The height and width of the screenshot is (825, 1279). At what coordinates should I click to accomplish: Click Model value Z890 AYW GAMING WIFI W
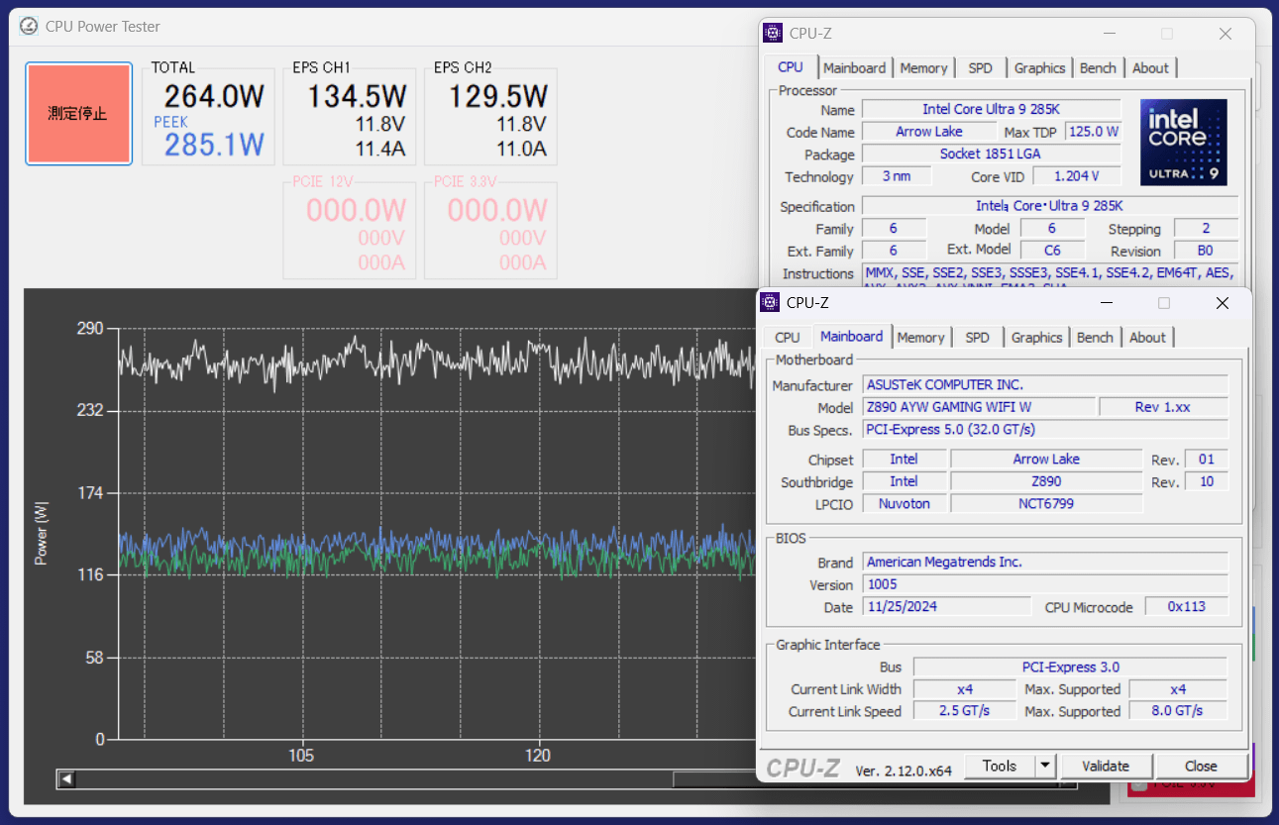tap(979, 407)
